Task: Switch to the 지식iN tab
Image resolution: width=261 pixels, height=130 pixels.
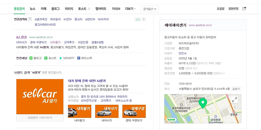Action: tap(116, 9)
